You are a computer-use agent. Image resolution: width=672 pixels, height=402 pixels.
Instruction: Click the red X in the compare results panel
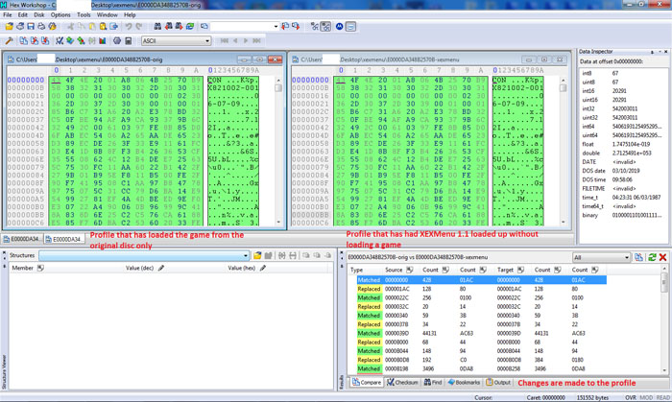point(663,257)
